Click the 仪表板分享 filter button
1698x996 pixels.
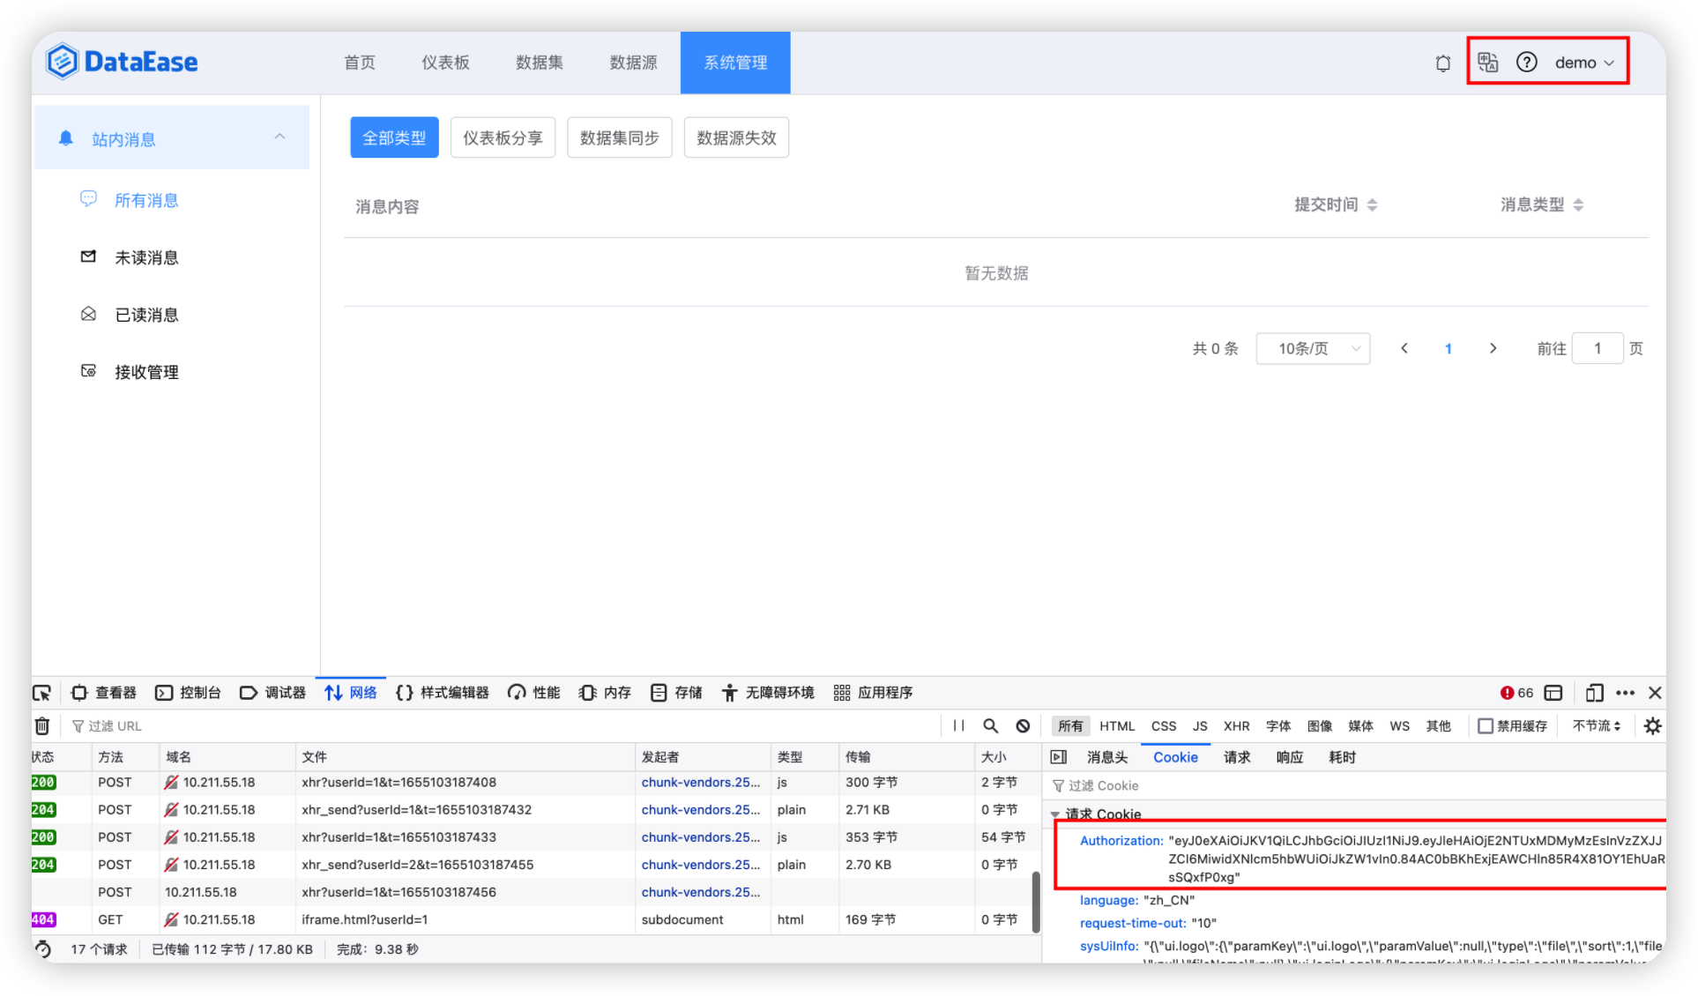pos(503,138)
